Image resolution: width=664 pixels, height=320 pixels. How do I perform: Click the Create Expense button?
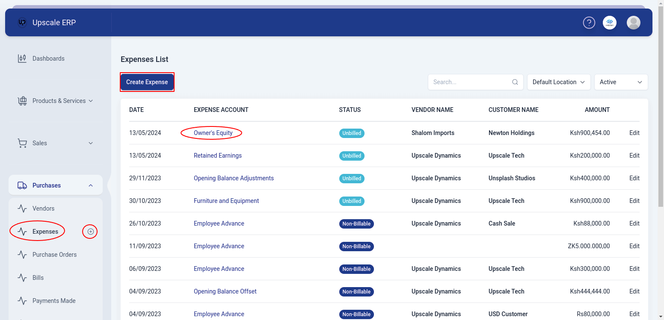[147, 82]
